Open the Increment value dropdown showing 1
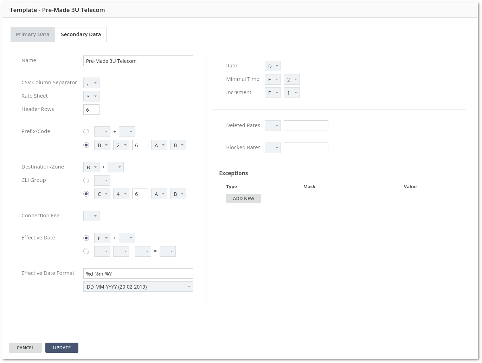The height and width of the screenshot is (363, 482). click(x=292, y=93)
